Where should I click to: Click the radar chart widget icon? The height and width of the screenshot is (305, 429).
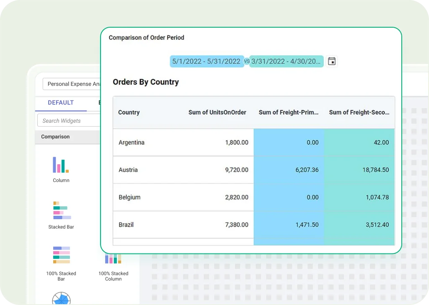(x=61, y=298)
